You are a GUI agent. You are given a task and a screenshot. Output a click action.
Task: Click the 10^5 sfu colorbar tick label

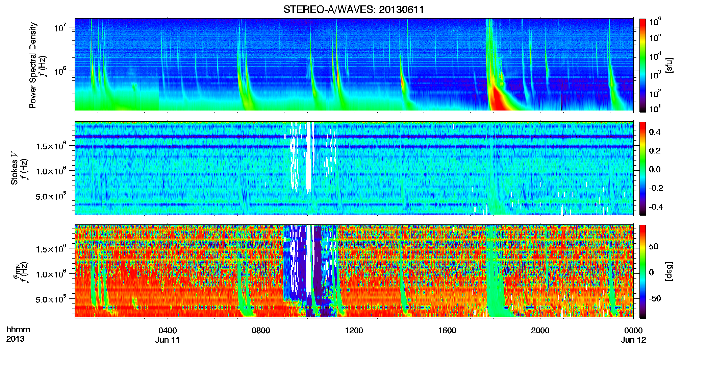655,37
